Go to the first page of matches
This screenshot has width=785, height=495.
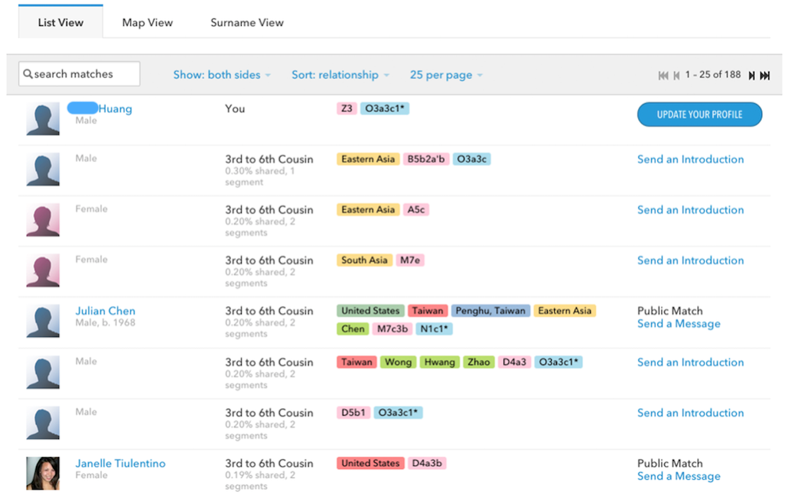663,75
